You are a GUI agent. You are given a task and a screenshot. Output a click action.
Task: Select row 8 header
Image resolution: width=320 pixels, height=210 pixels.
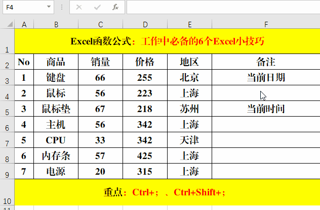point(7,155)
